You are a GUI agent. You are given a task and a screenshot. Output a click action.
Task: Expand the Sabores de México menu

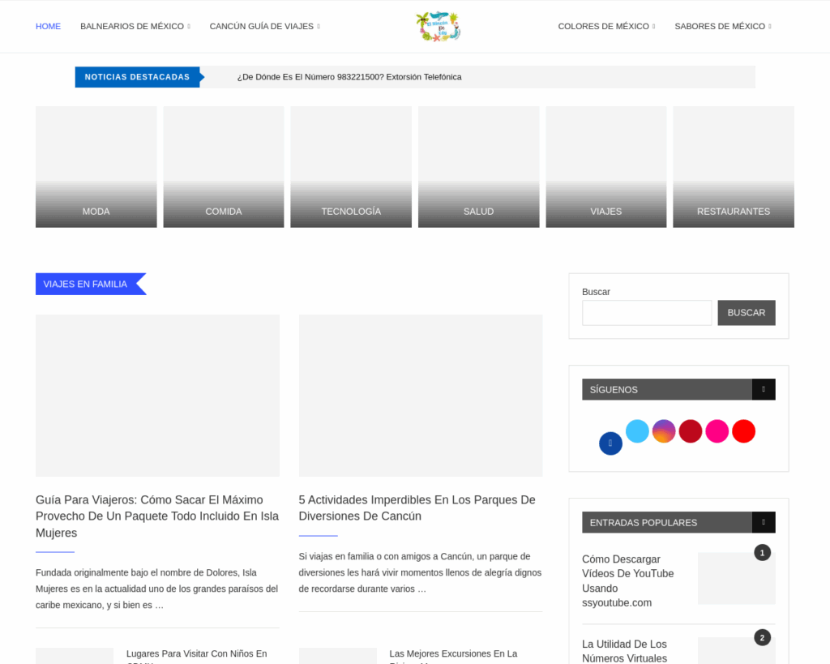[x=722, y=27]
